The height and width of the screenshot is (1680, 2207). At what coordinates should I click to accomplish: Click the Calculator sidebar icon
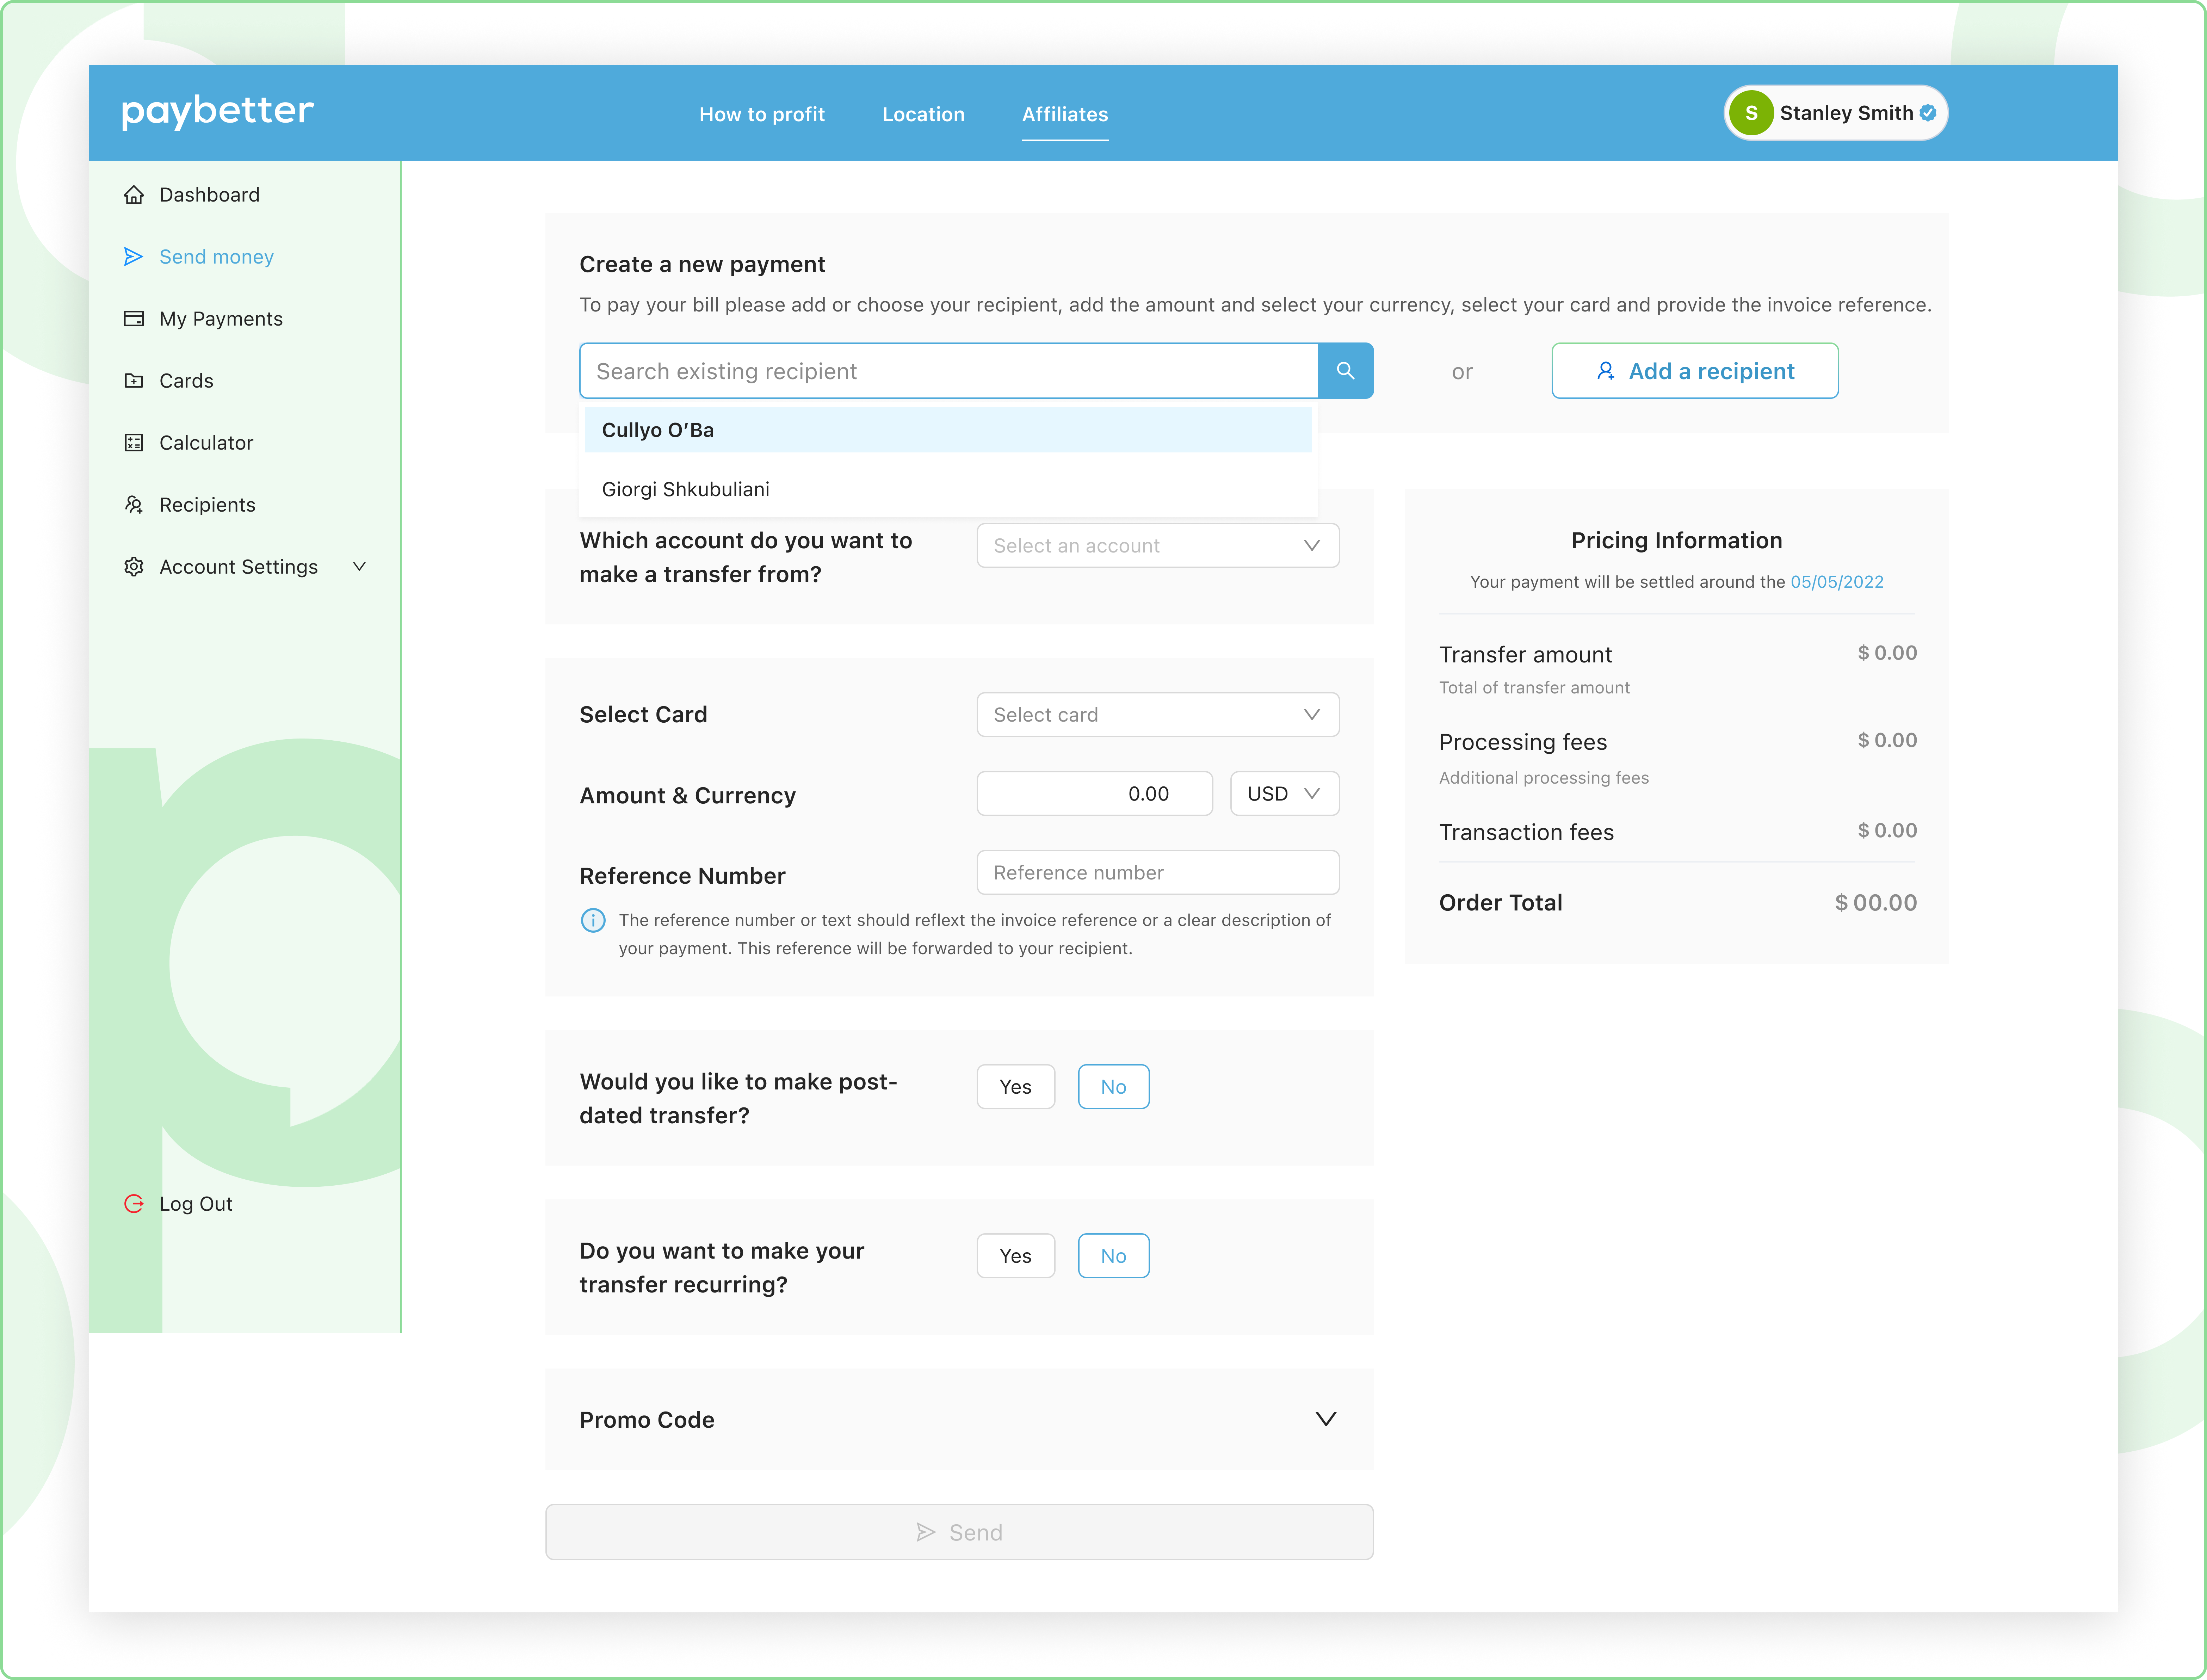(x=134, y=443)
